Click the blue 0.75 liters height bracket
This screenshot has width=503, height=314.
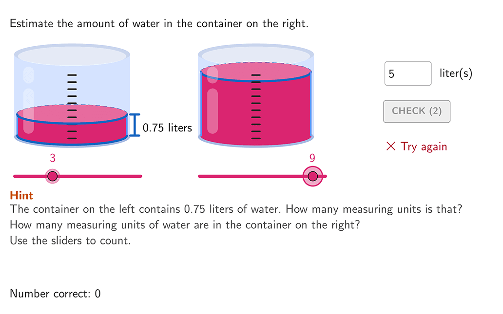coord(135,125)
